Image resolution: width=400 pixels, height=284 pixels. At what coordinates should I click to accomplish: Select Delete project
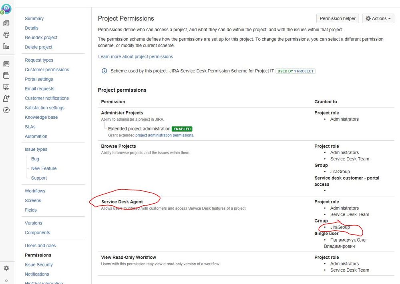click(38, 47)
